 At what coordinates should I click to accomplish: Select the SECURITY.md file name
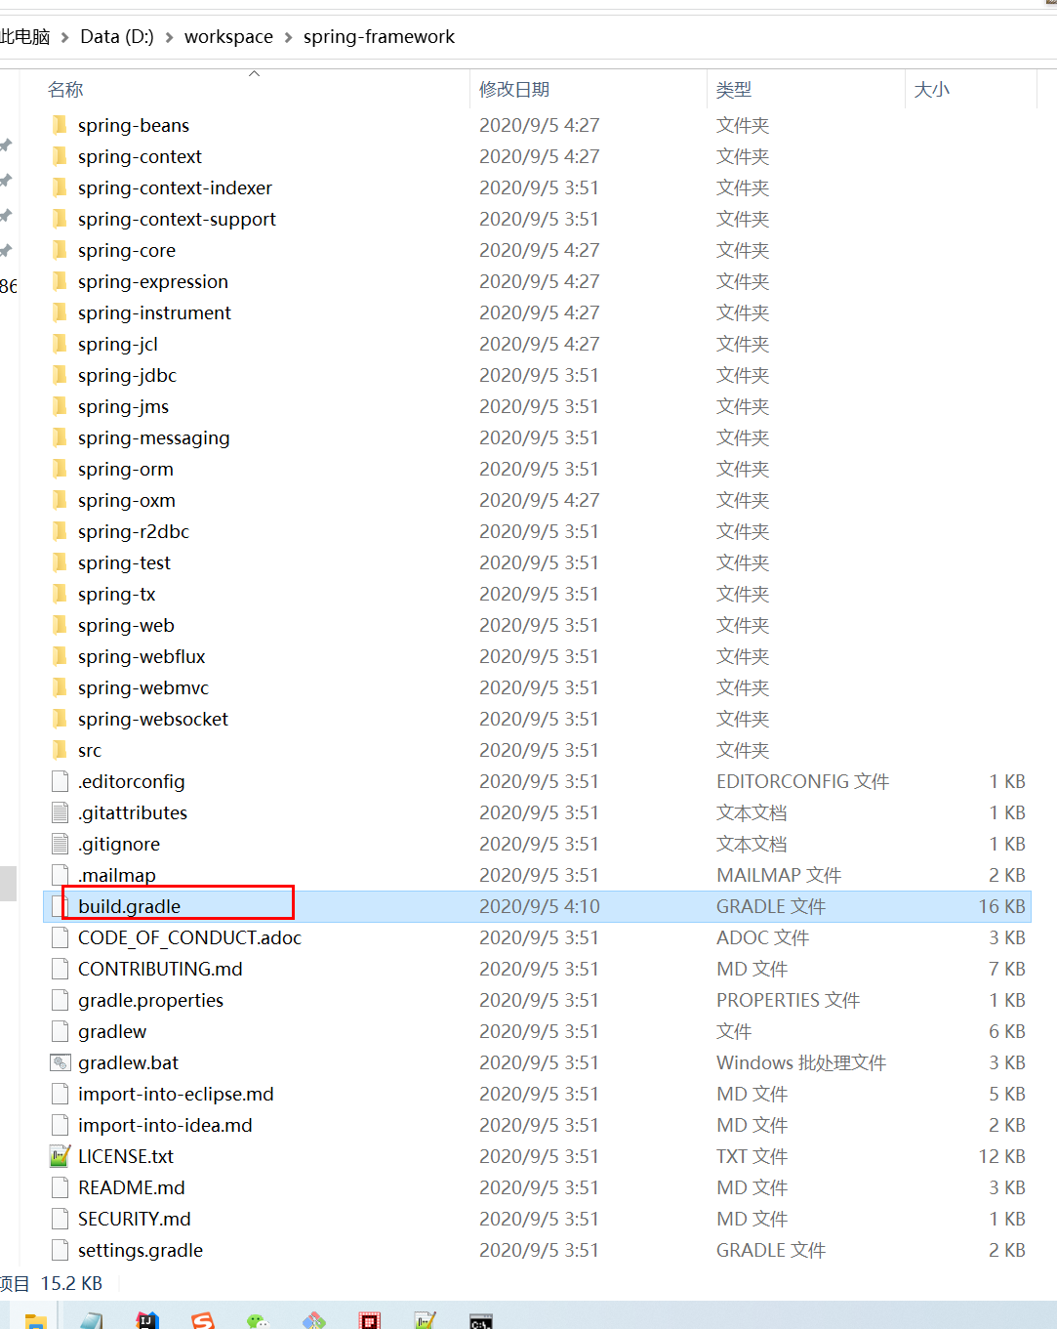coord(135,1219)
